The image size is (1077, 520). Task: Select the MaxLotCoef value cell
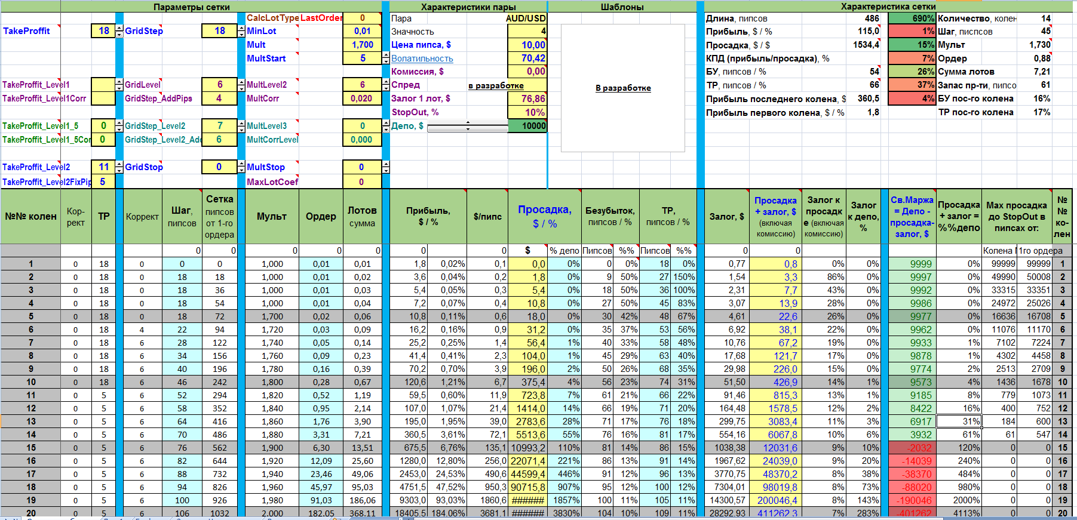pyautogui.click(x=362, y=182)
